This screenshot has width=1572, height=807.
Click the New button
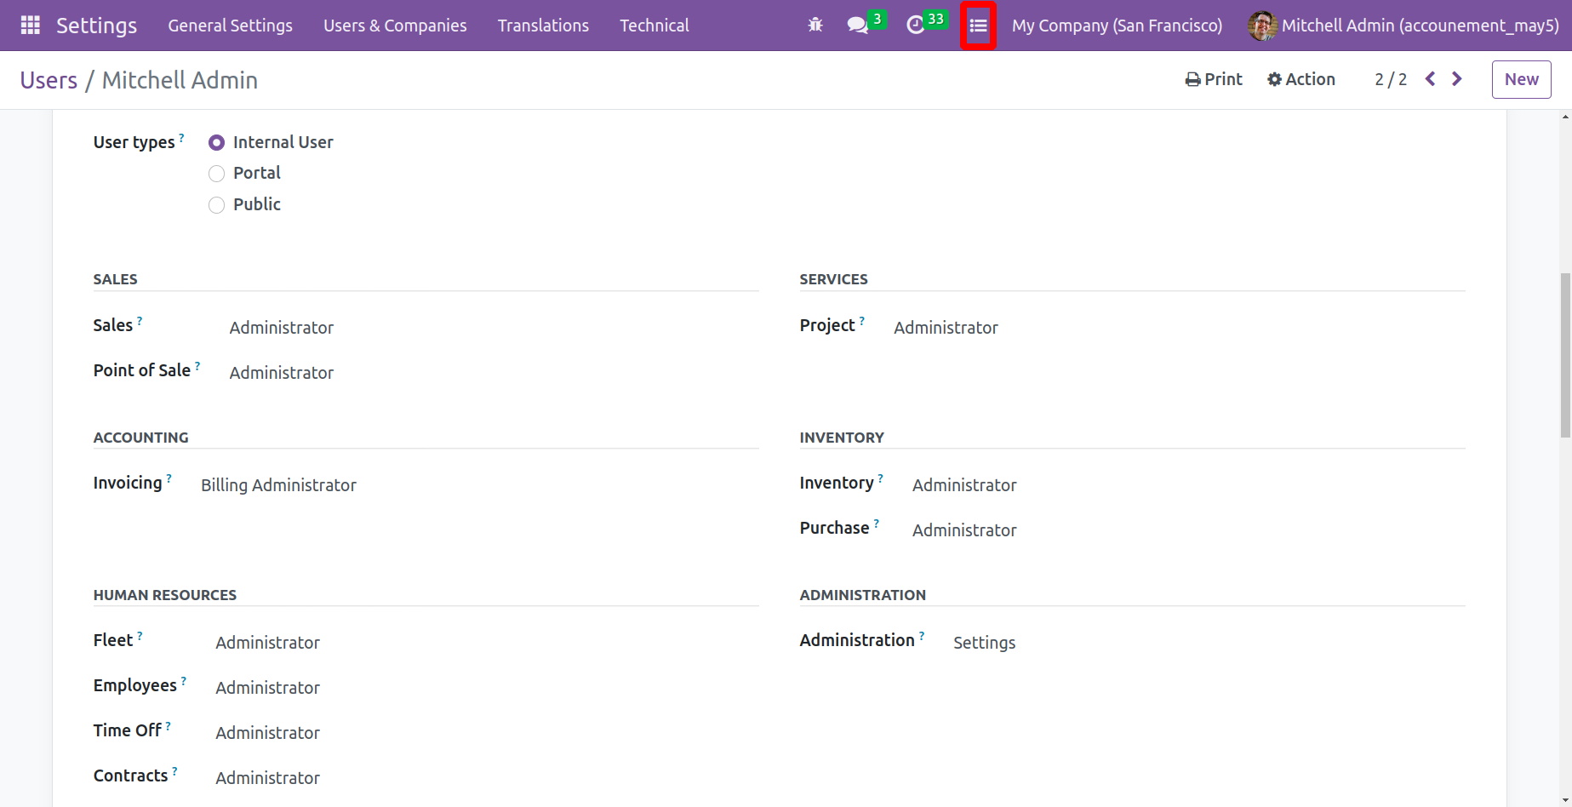[x=1521, y=79]
